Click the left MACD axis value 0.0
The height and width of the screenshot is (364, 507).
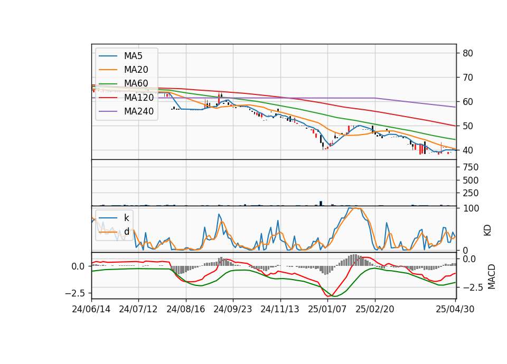coord(78,266)
